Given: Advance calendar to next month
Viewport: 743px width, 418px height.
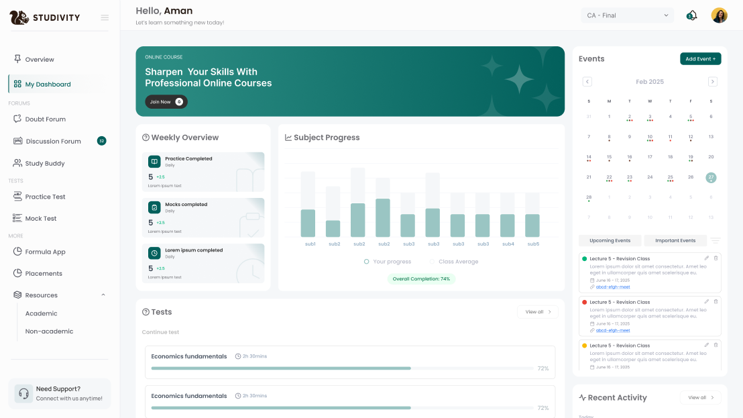Looking at the screenshot, I should tap(712, 81).
